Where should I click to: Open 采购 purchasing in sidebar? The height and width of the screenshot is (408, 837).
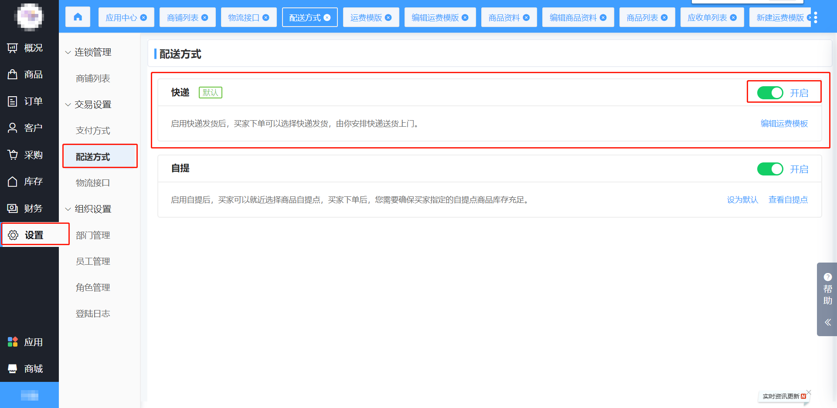pyautogui.click(x=25, y=155)
